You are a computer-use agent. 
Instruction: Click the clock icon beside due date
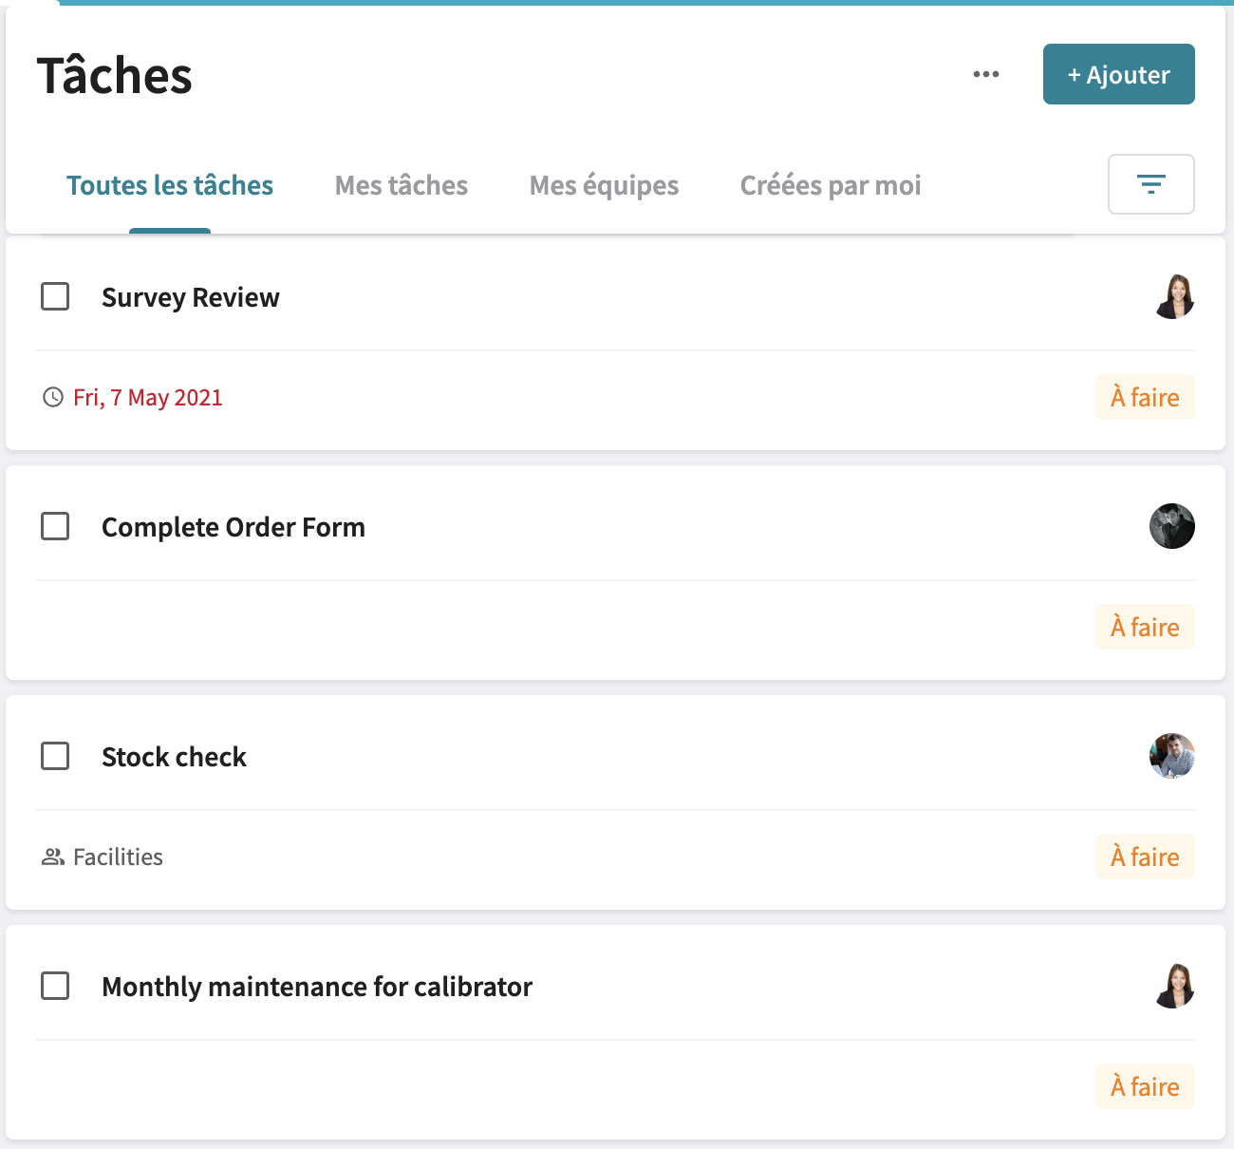coord(53,397)
